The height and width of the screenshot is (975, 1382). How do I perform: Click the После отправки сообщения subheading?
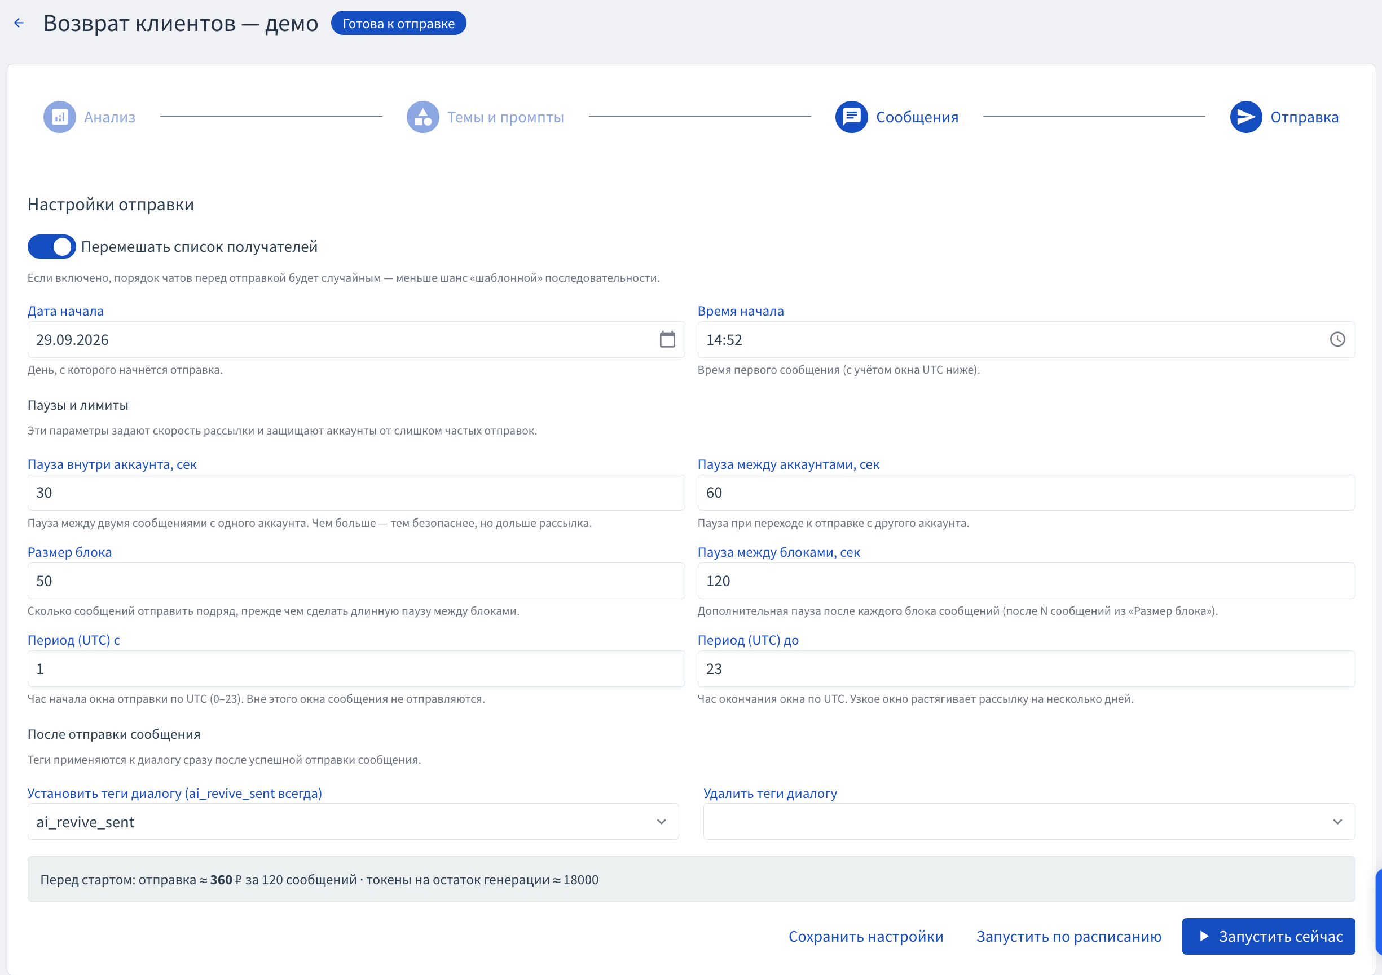click(114, 734)
